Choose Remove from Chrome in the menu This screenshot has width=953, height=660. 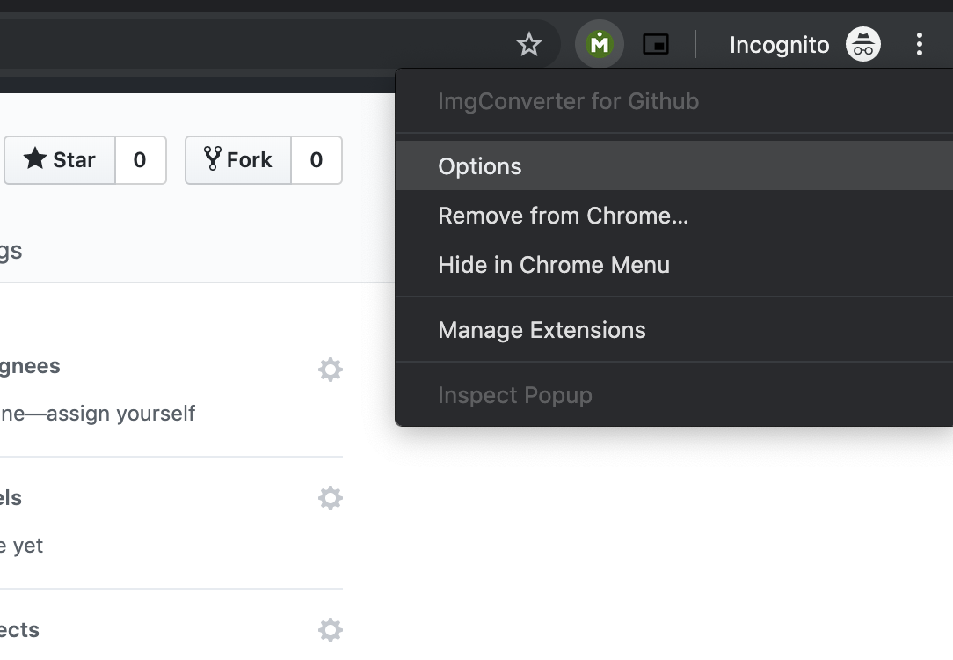(563, 216)
